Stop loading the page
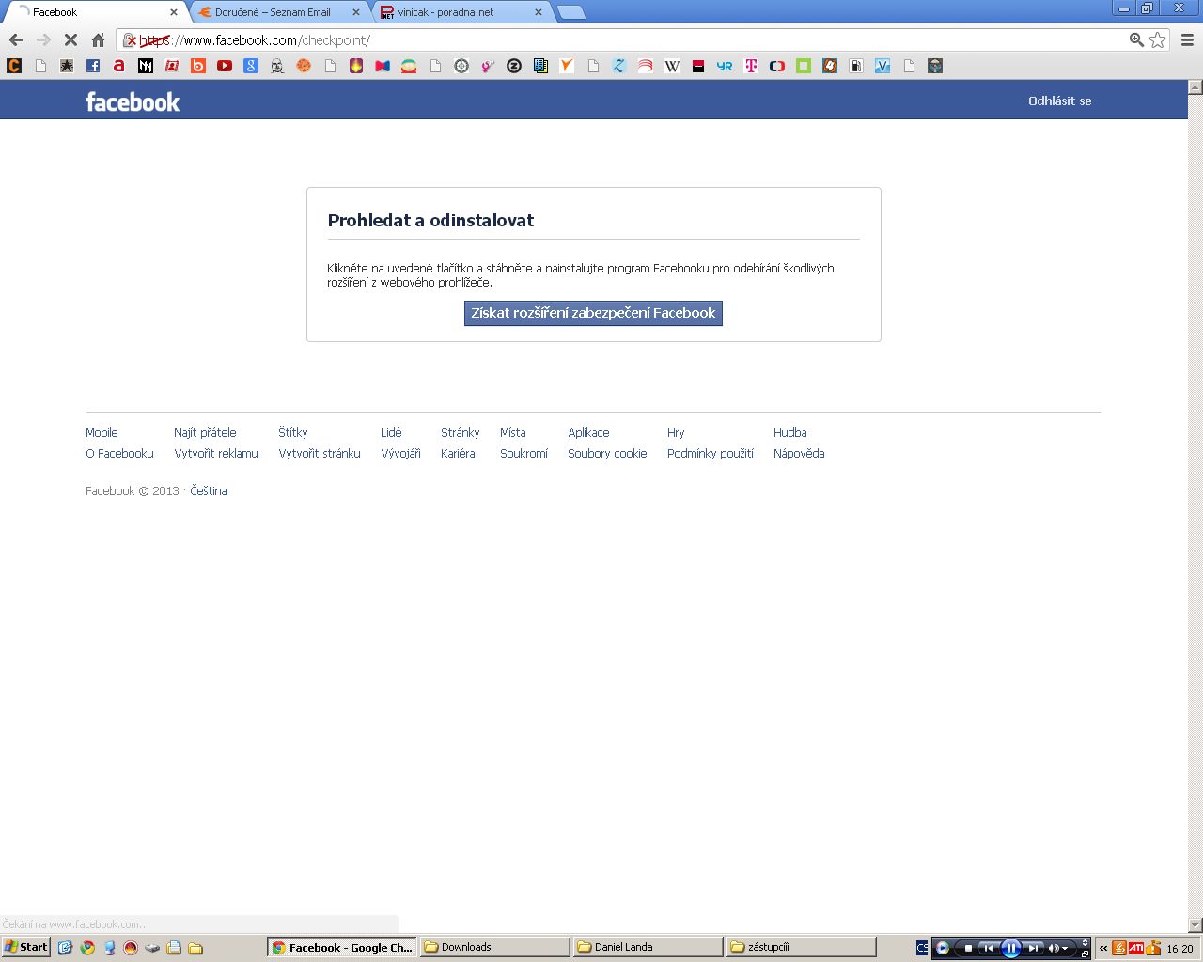Viewport: 1203px width, 962px height. pyautogui.click(x=70, y=40)
